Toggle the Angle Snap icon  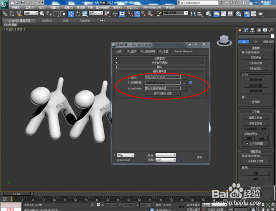[x=137, y=14]
